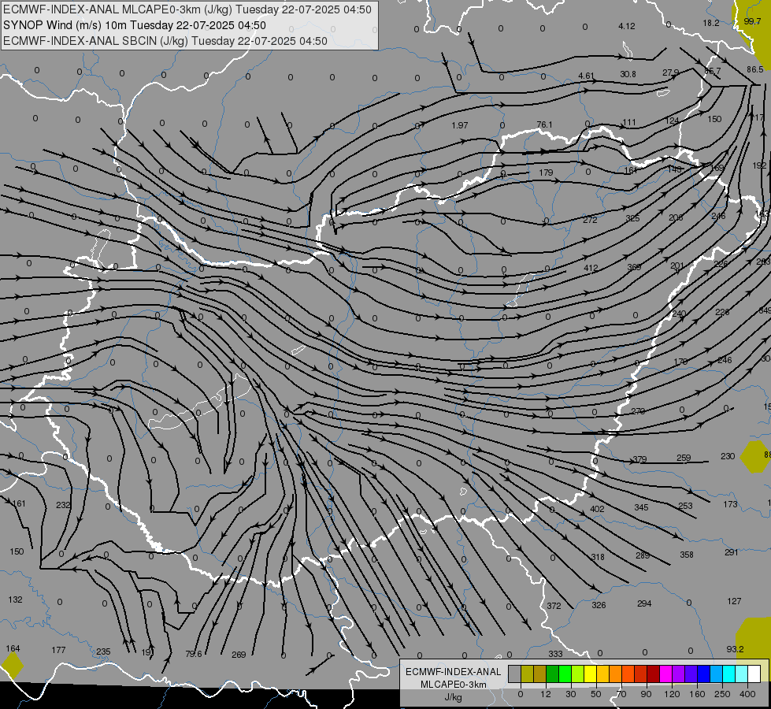This screenshot has height=709, width=771.
Task: Click the map value 232
Action: (63, 505)
